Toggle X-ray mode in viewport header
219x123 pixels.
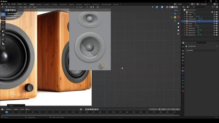point(167,7)
